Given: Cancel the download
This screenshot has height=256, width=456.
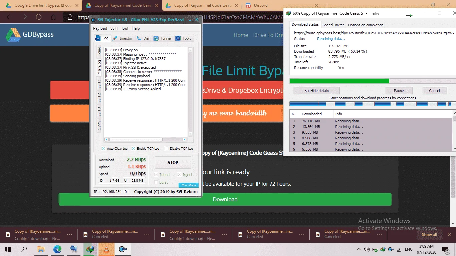Looking at the screenshot, I should click(x=434, y=91).
